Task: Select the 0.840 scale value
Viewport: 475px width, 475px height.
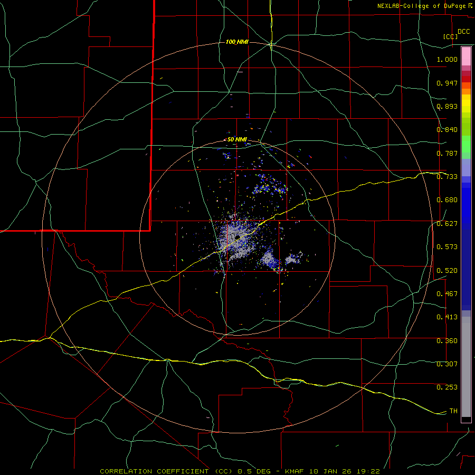Action: (447, 130)
